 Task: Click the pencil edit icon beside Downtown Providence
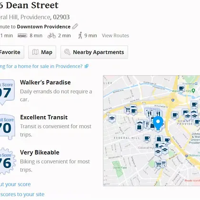pyautogui.click(x=75, y=27)
